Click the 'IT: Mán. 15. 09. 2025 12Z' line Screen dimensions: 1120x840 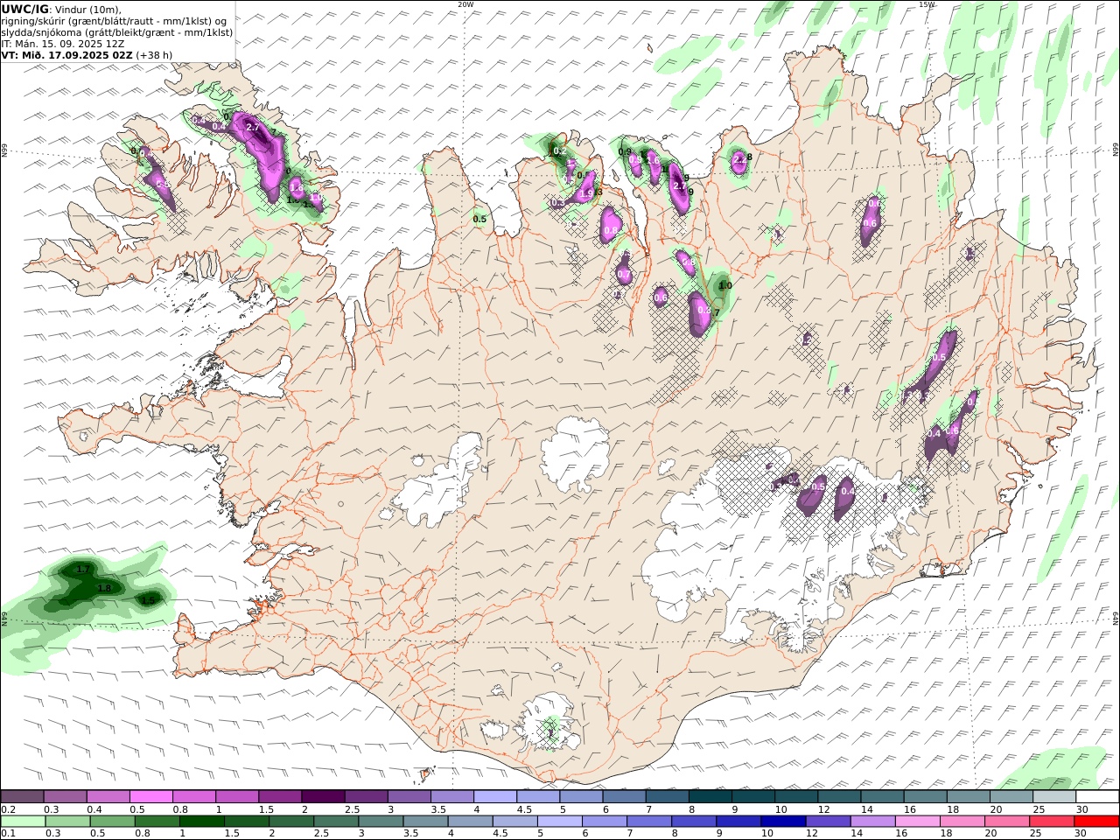(x=62, y=43)
